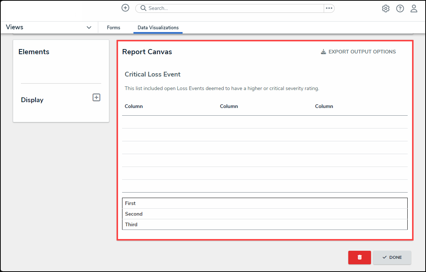Focus the Search input field

pyautogui.click(x=235, y=8)
